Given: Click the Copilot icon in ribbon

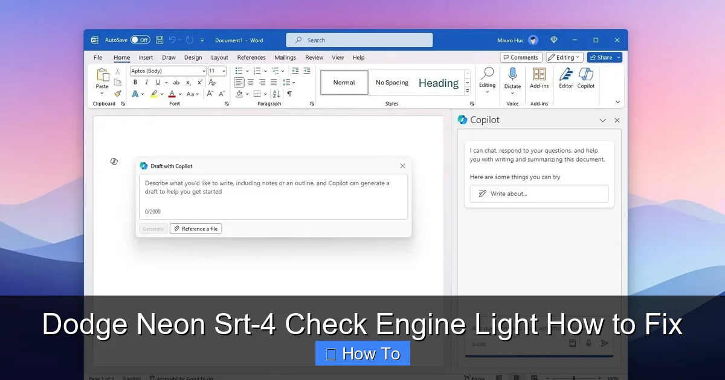Looking at the screenshot, I should click(585, 78).
